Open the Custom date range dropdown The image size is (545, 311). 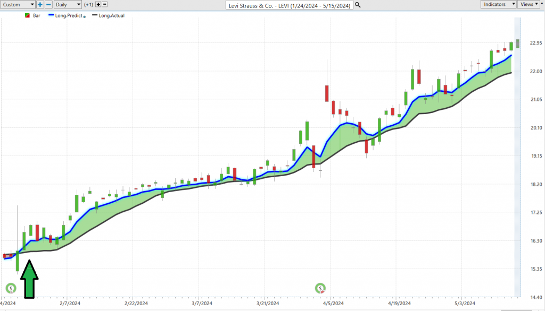pos(18,4)
